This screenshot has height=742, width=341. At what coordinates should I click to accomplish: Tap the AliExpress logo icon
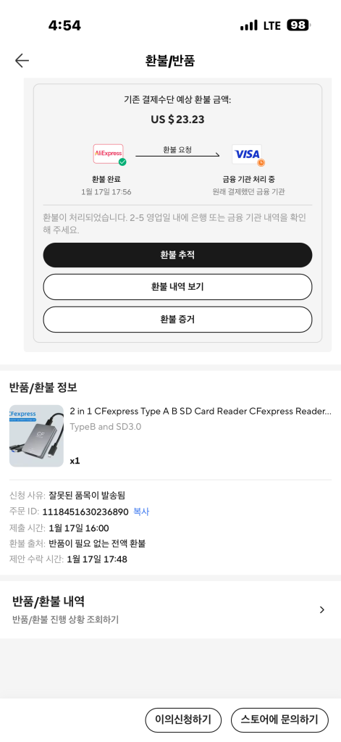point(109,154)
